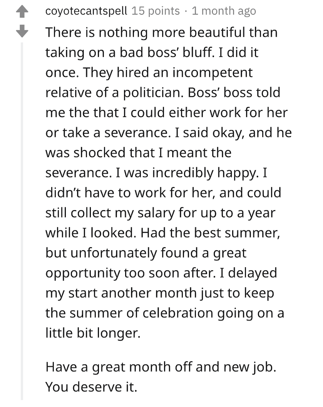Collapse the comment thread using the vertical line

pyautogui.click(x=22, y=221)
